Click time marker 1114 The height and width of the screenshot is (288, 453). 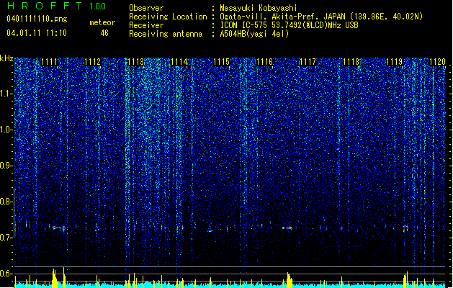point(179,62)
